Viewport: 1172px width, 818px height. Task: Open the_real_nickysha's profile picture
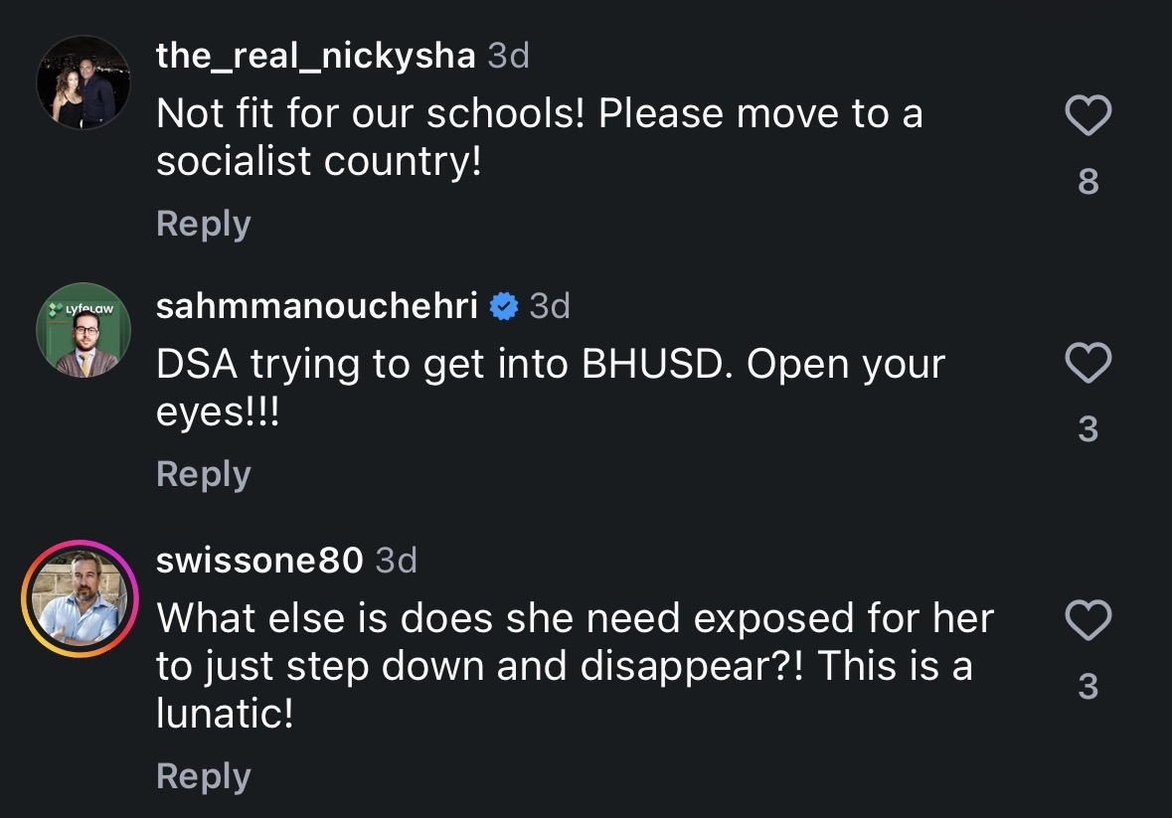point(83,82)
